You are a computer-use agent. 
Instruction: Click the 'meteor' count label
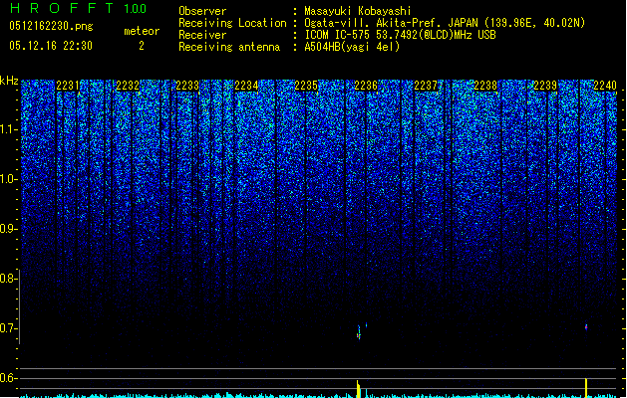142,31
